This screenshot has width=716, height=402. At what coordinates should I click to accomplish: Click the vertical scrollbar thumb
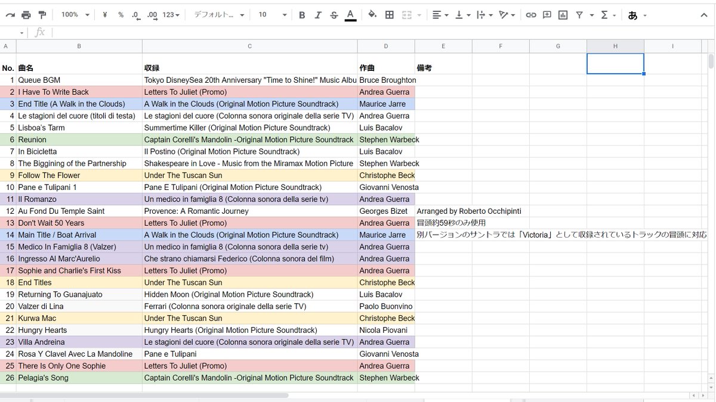pyautogui.click(x=711, y=61)
